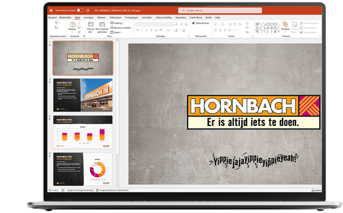This screenshot has width=343, height=213.
Task: Open the font size combo box
Action: pyautogui.click(x=170, y=24)
